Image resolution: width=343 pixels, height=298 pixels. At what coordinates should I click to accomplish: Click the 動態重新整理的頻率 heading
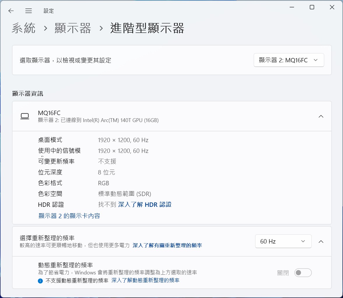[65, 265]
